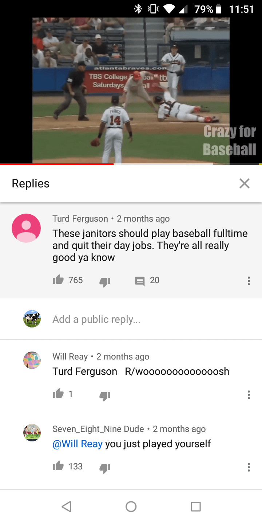The image size is (262, 524).
Task: Open more options for Seven_Eight_Nine Dude's reply
Action: (x=249, y=467)
